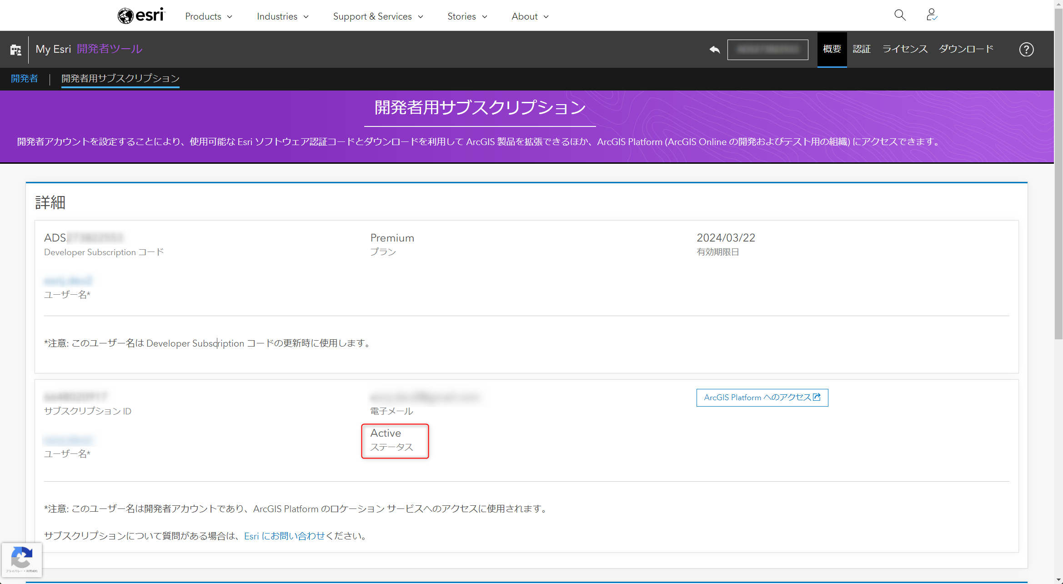Open the site search magnifier icon
Screen dimensions: 1063x584
[900, 15]
